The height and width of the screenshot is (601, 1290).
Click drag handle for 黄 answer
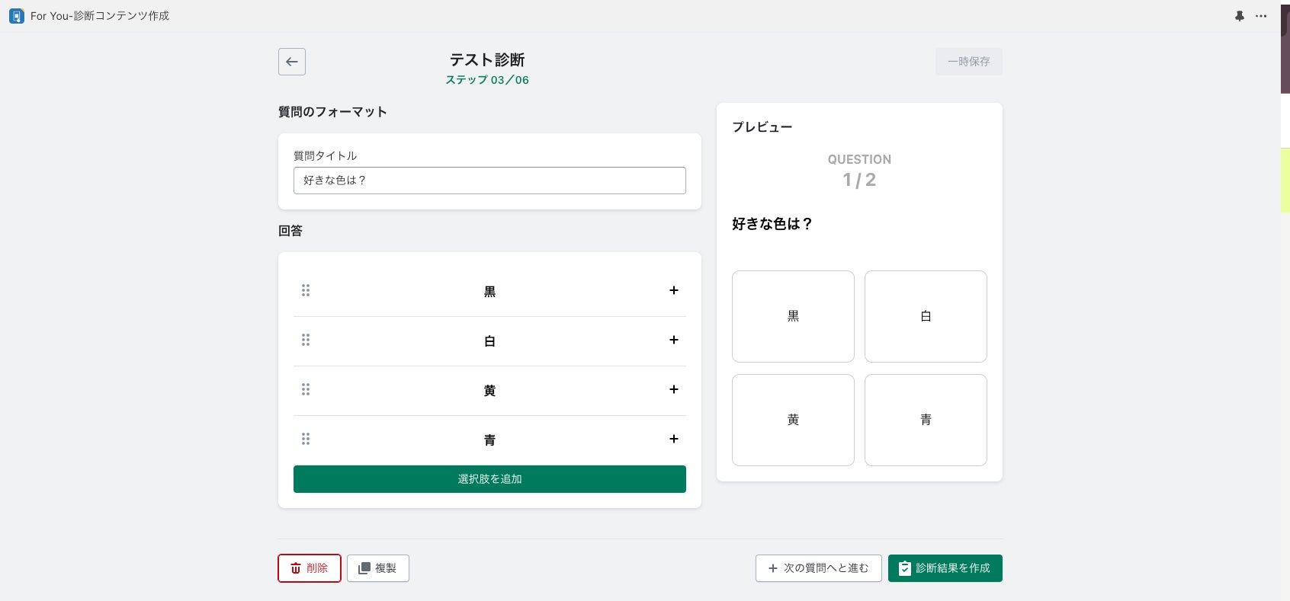point(306,389)
